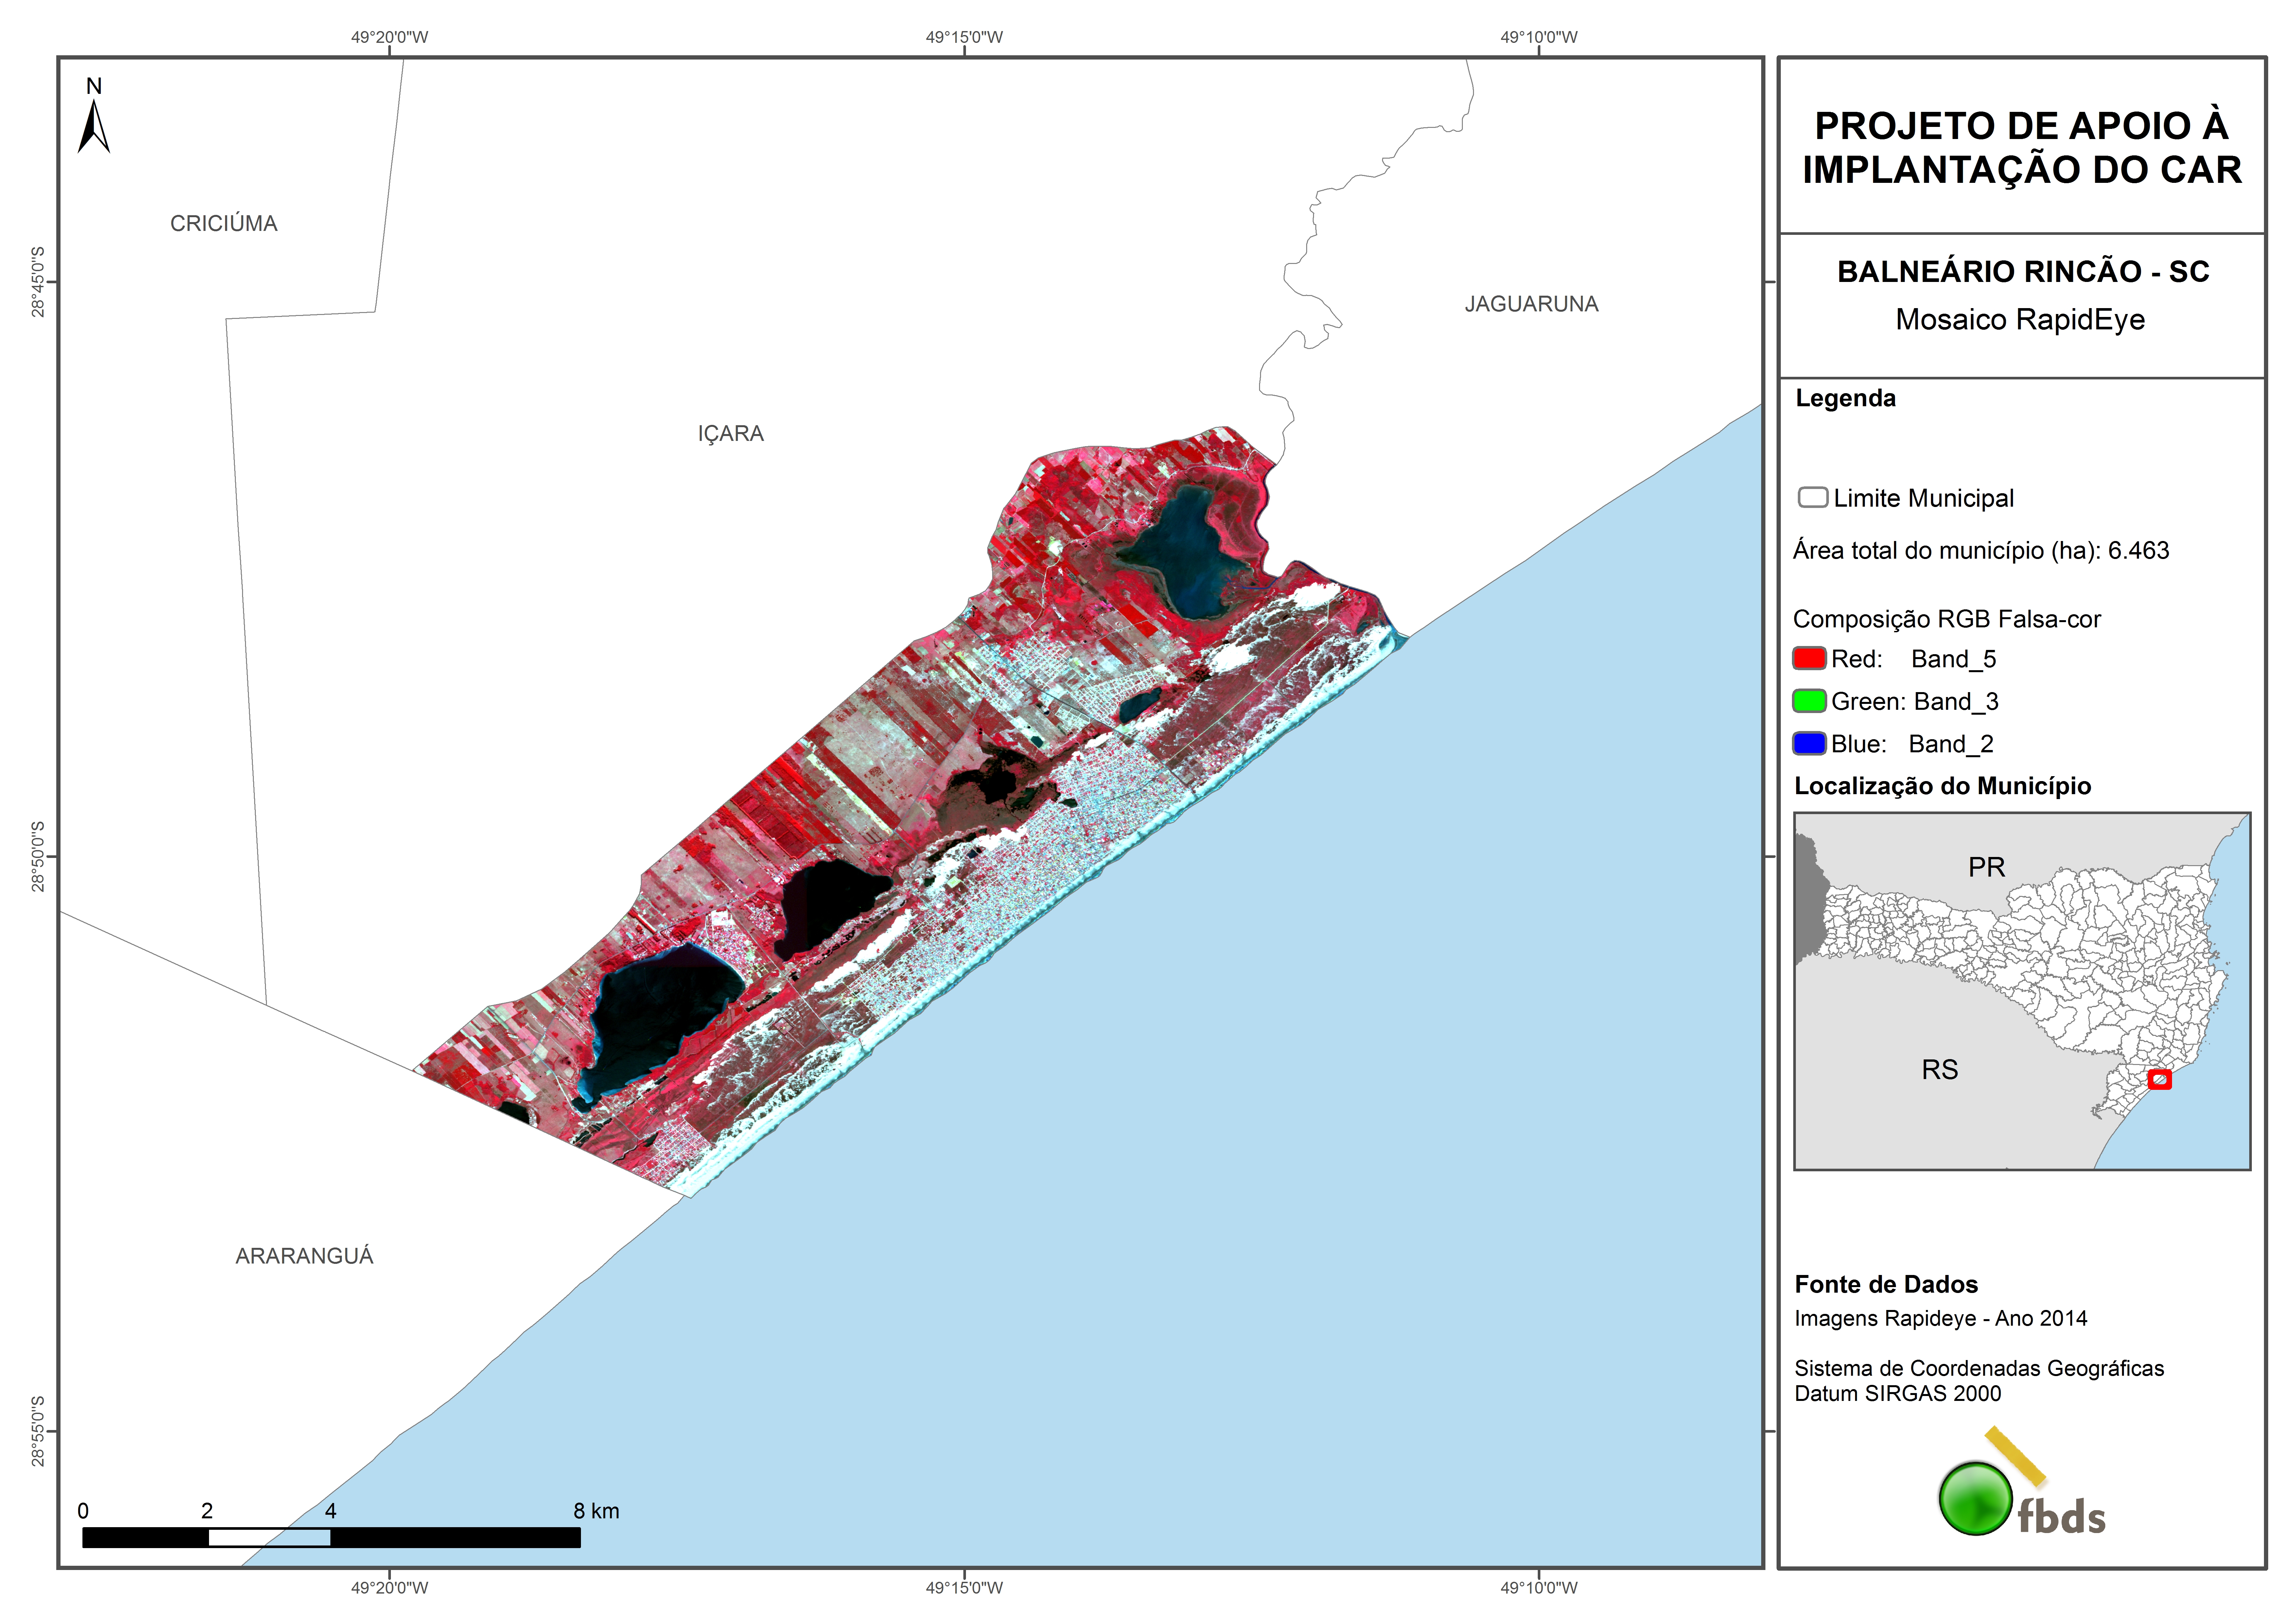Click the scale bar near 8 km
This screenshot has width=2296, height=1623.
[560, 1537]
